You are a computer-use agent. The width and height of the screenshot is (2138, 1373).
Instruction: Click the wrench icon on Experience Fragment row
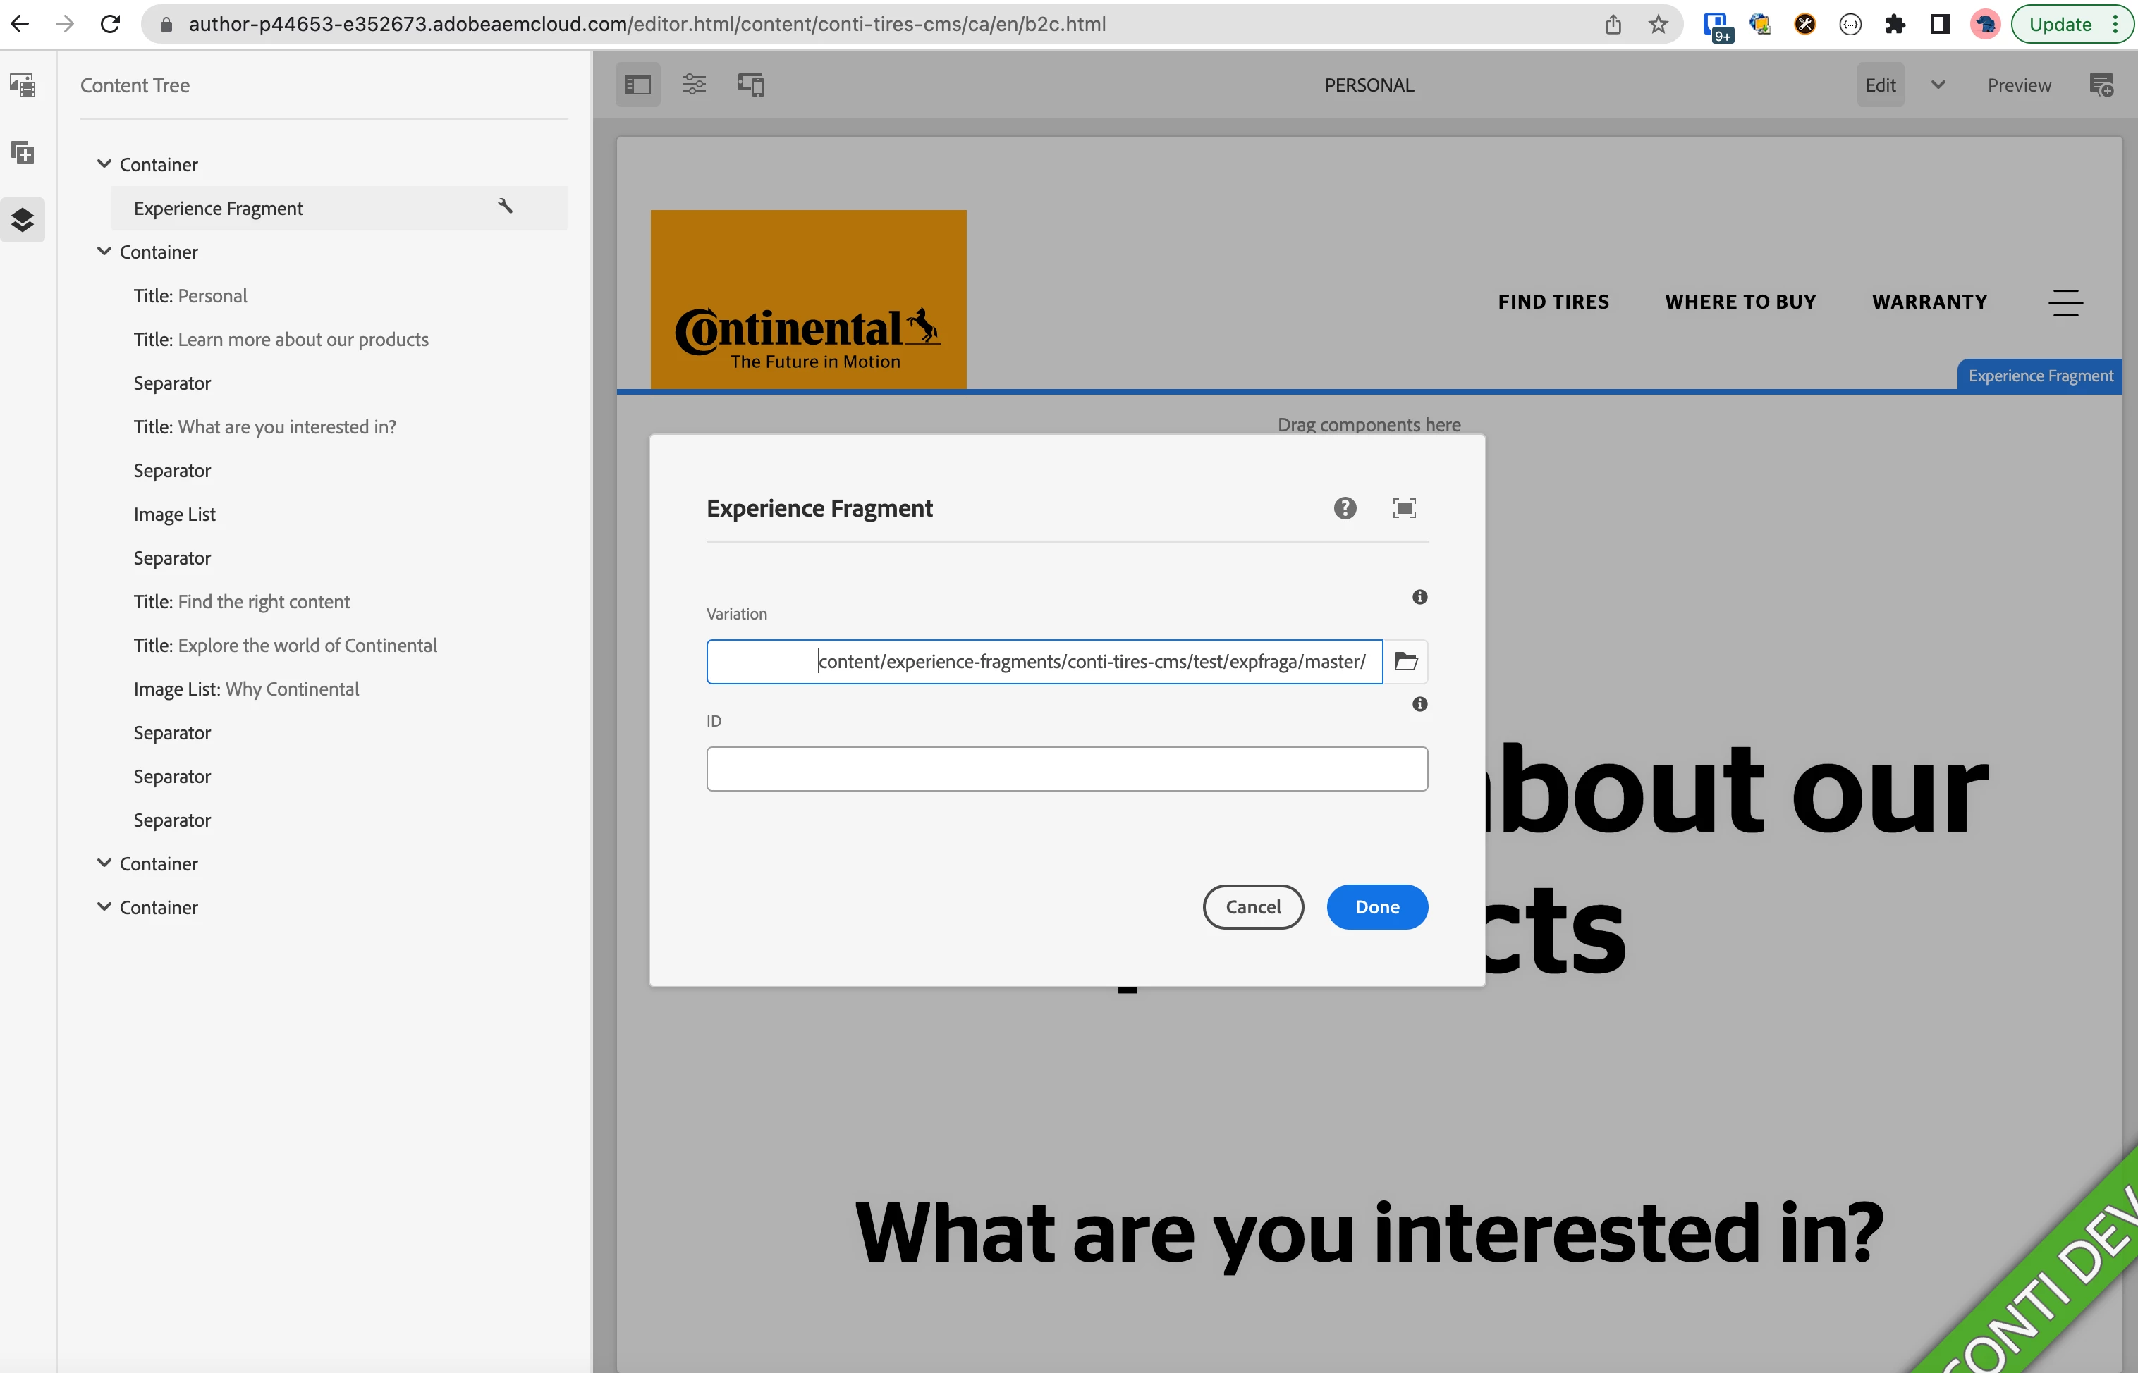click(x=505, y=207)
